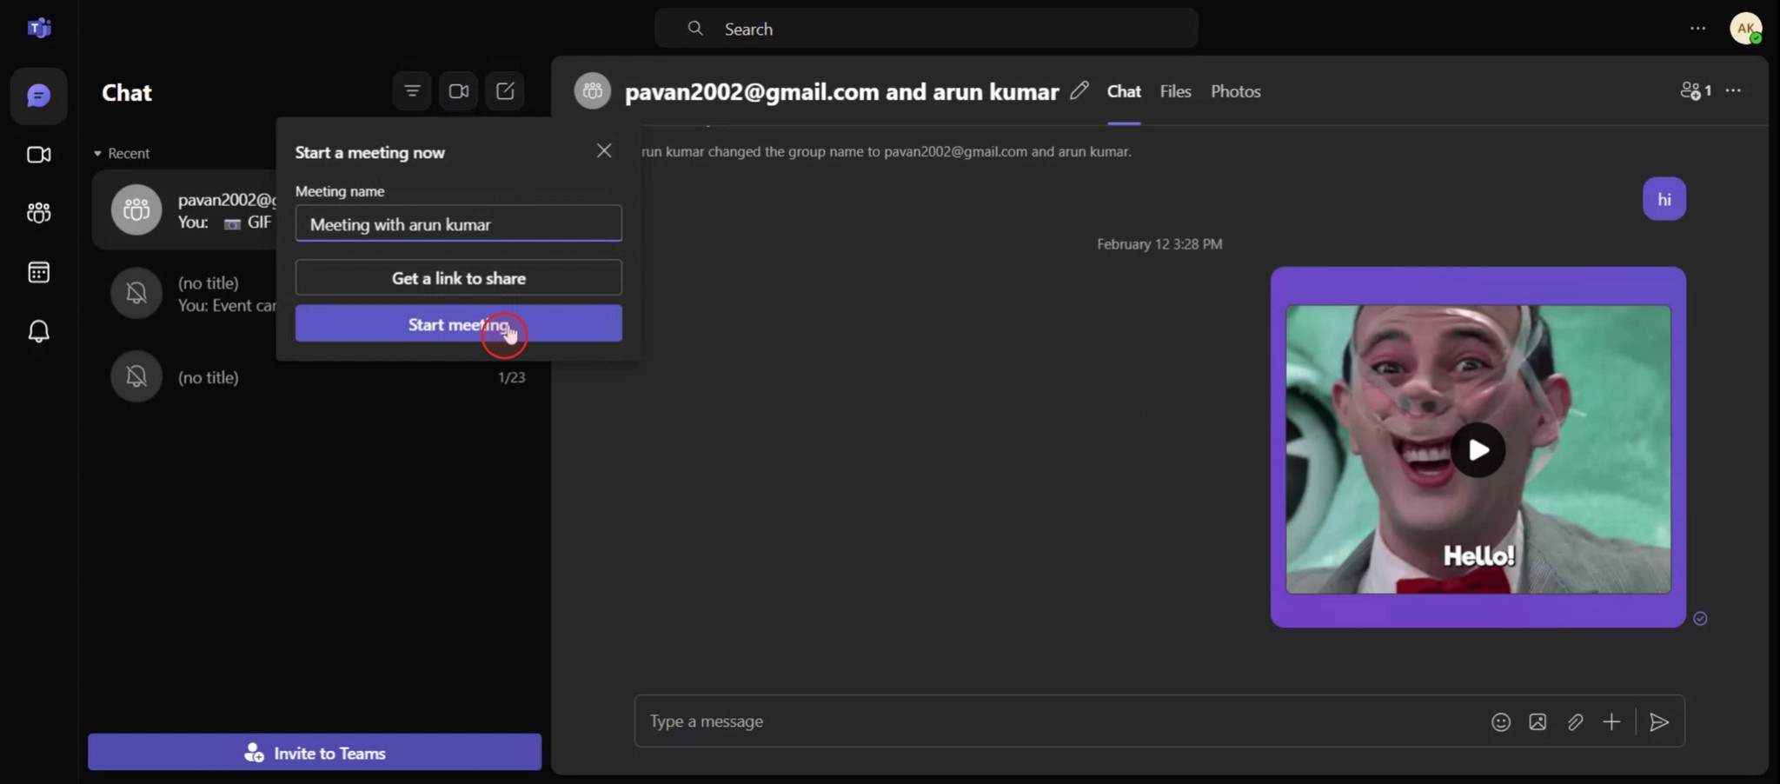Switch to the Photos tab
The image size is (1780, 784).
click(1235, 90)
